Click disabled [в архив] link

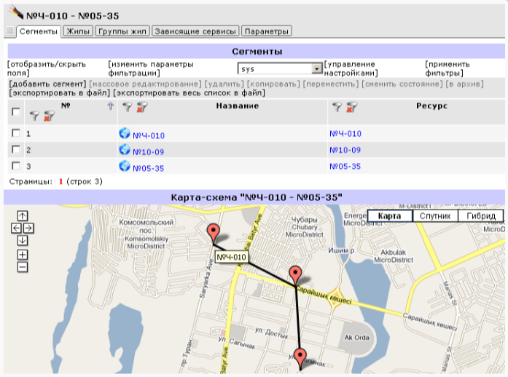tap(464, 84)
